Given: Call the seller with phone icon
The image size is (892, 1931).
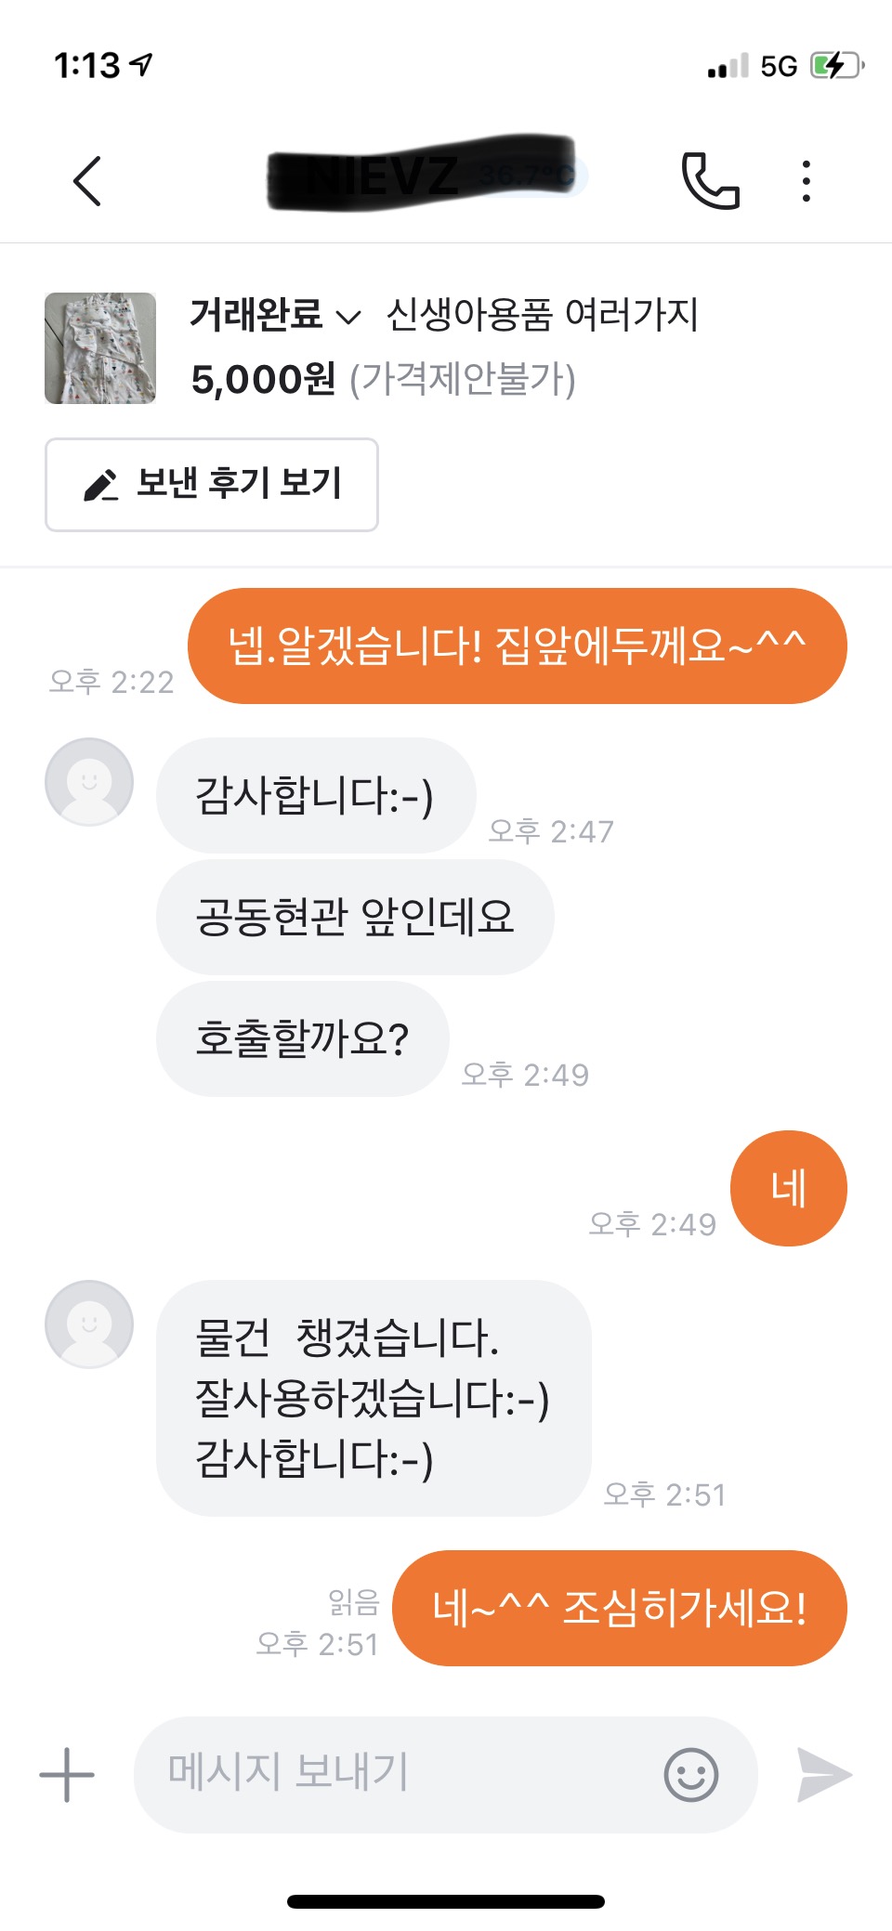Looking at the screenshot, I should point(711,180).
